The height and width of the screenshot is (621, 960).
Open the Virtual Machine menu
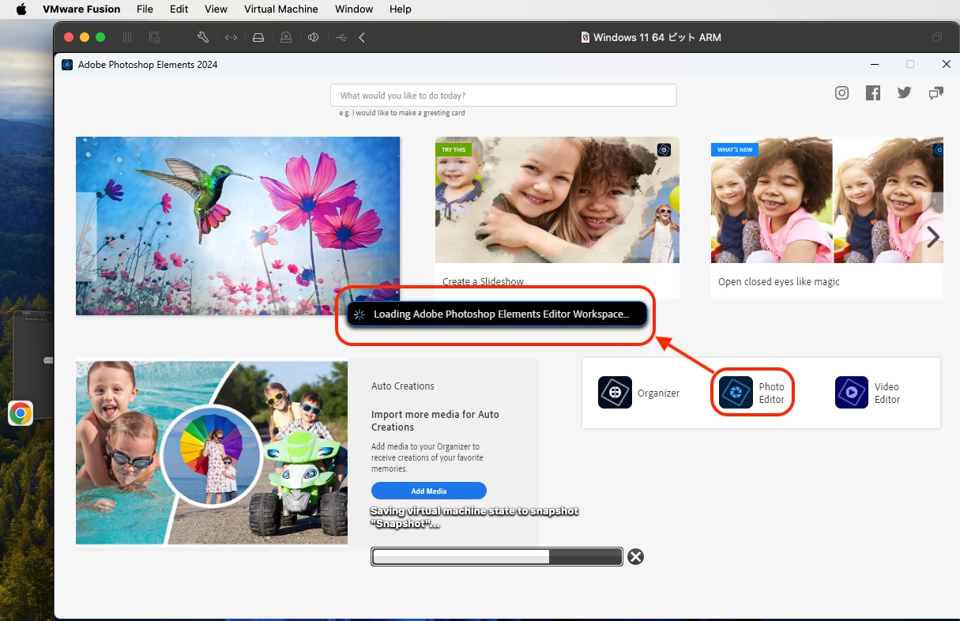(x=281, y=9)
